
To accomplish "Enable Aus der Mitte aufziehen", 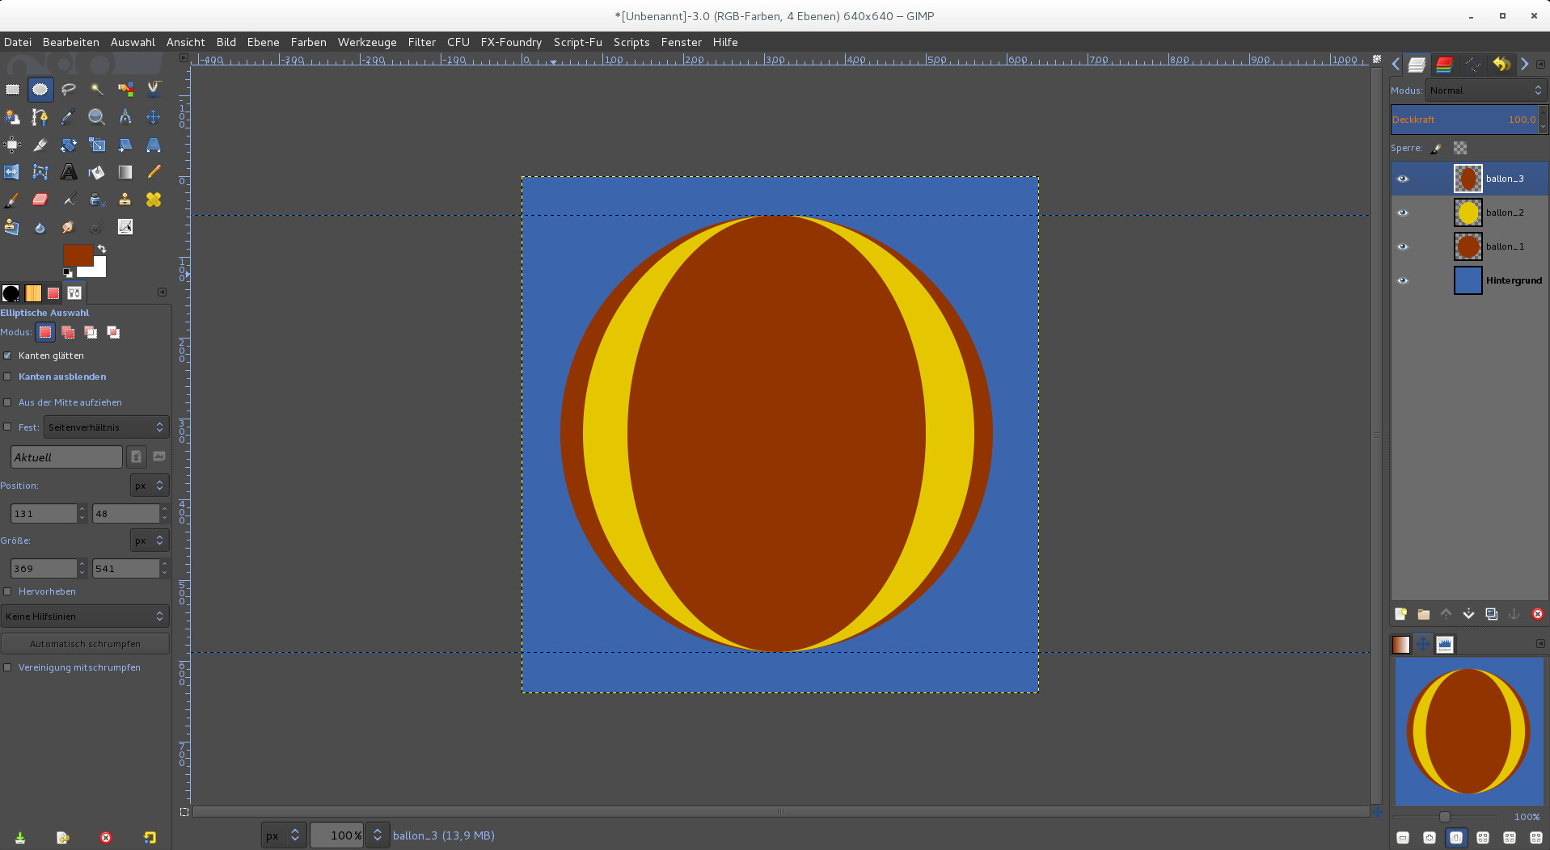I will [8, 402].
